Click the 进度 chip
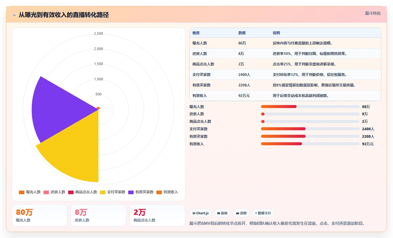Viewport: 393px width, 238px height. point(241,213)
